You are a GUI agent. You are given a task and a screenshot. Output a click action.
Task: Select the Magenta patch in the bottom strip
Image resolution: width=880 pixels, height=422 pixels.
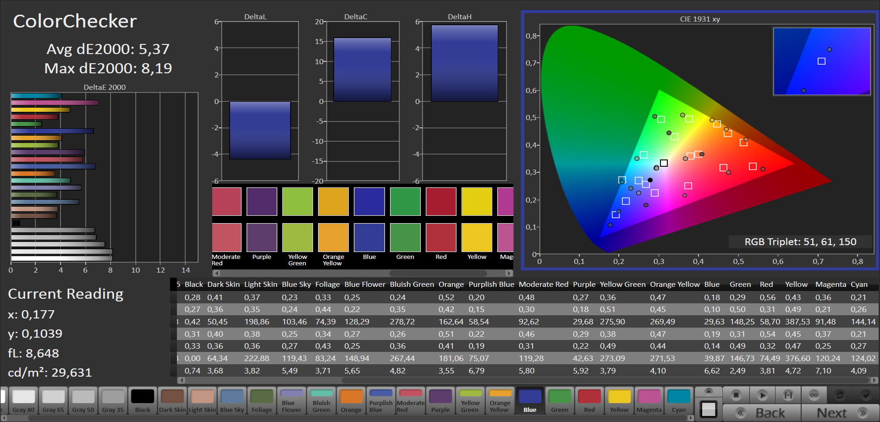coord(649,401)
